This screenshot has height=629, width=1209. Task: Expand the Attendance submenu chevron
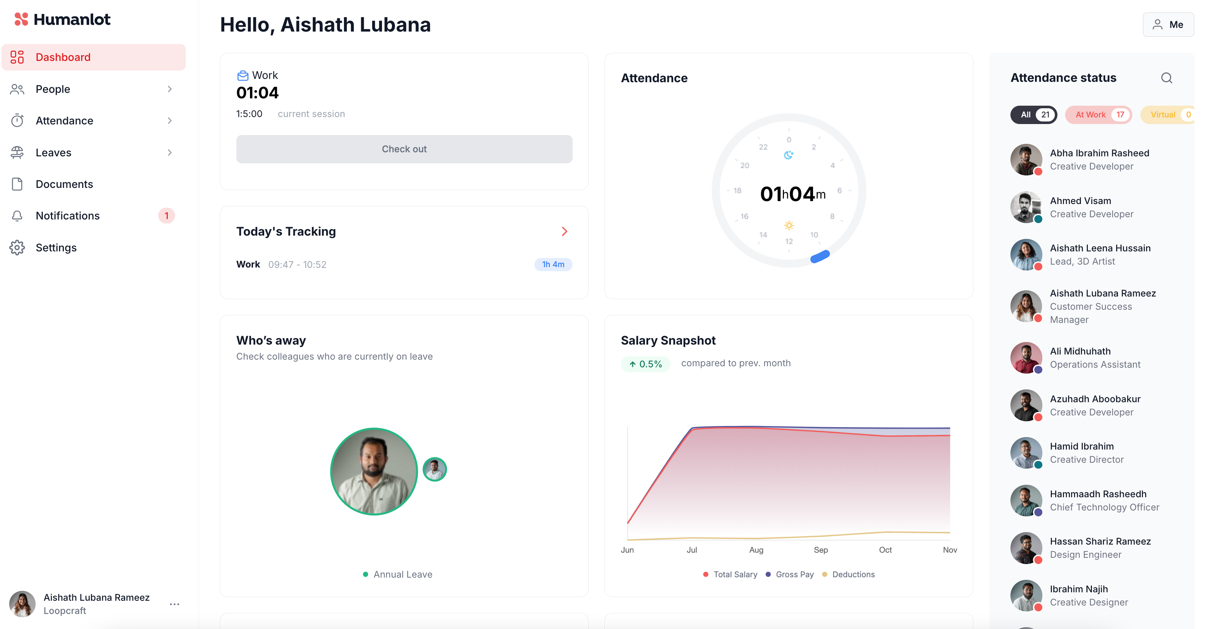tap(170, 121)
